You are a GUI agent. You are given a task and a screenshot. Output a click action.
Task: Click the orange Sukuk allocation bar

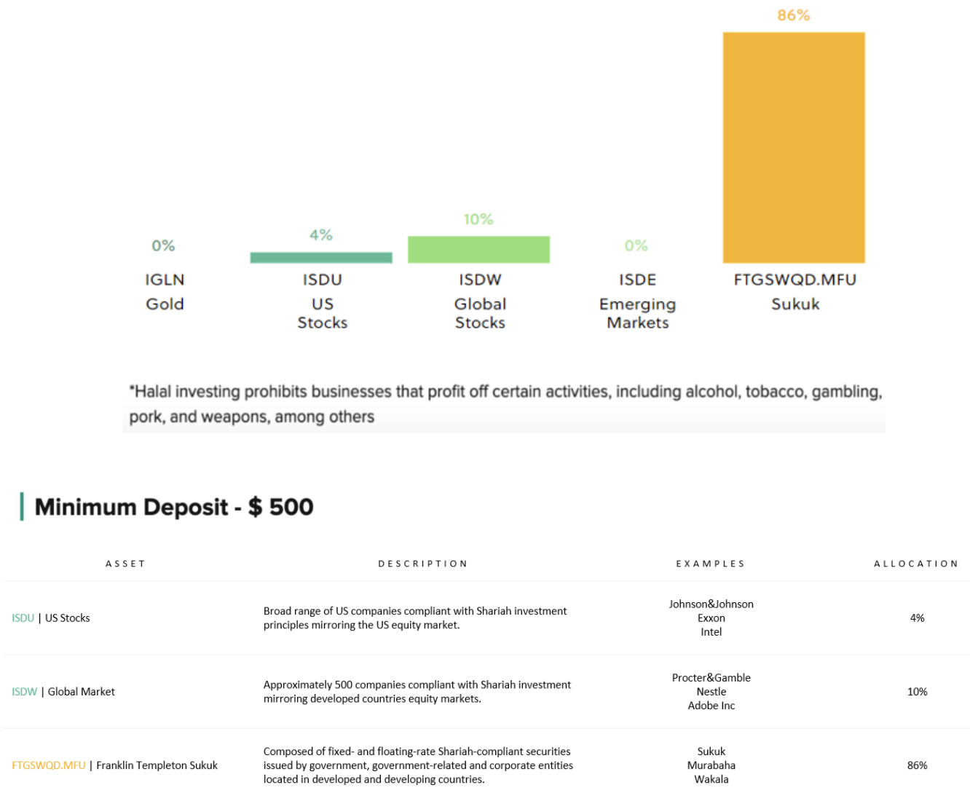point(794,147)
